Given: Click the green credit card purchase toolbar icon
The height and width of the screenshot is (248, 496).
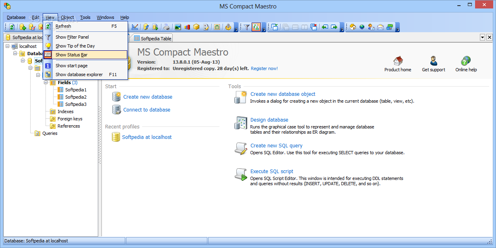Looking at the screenshot, I should [390, 27].
